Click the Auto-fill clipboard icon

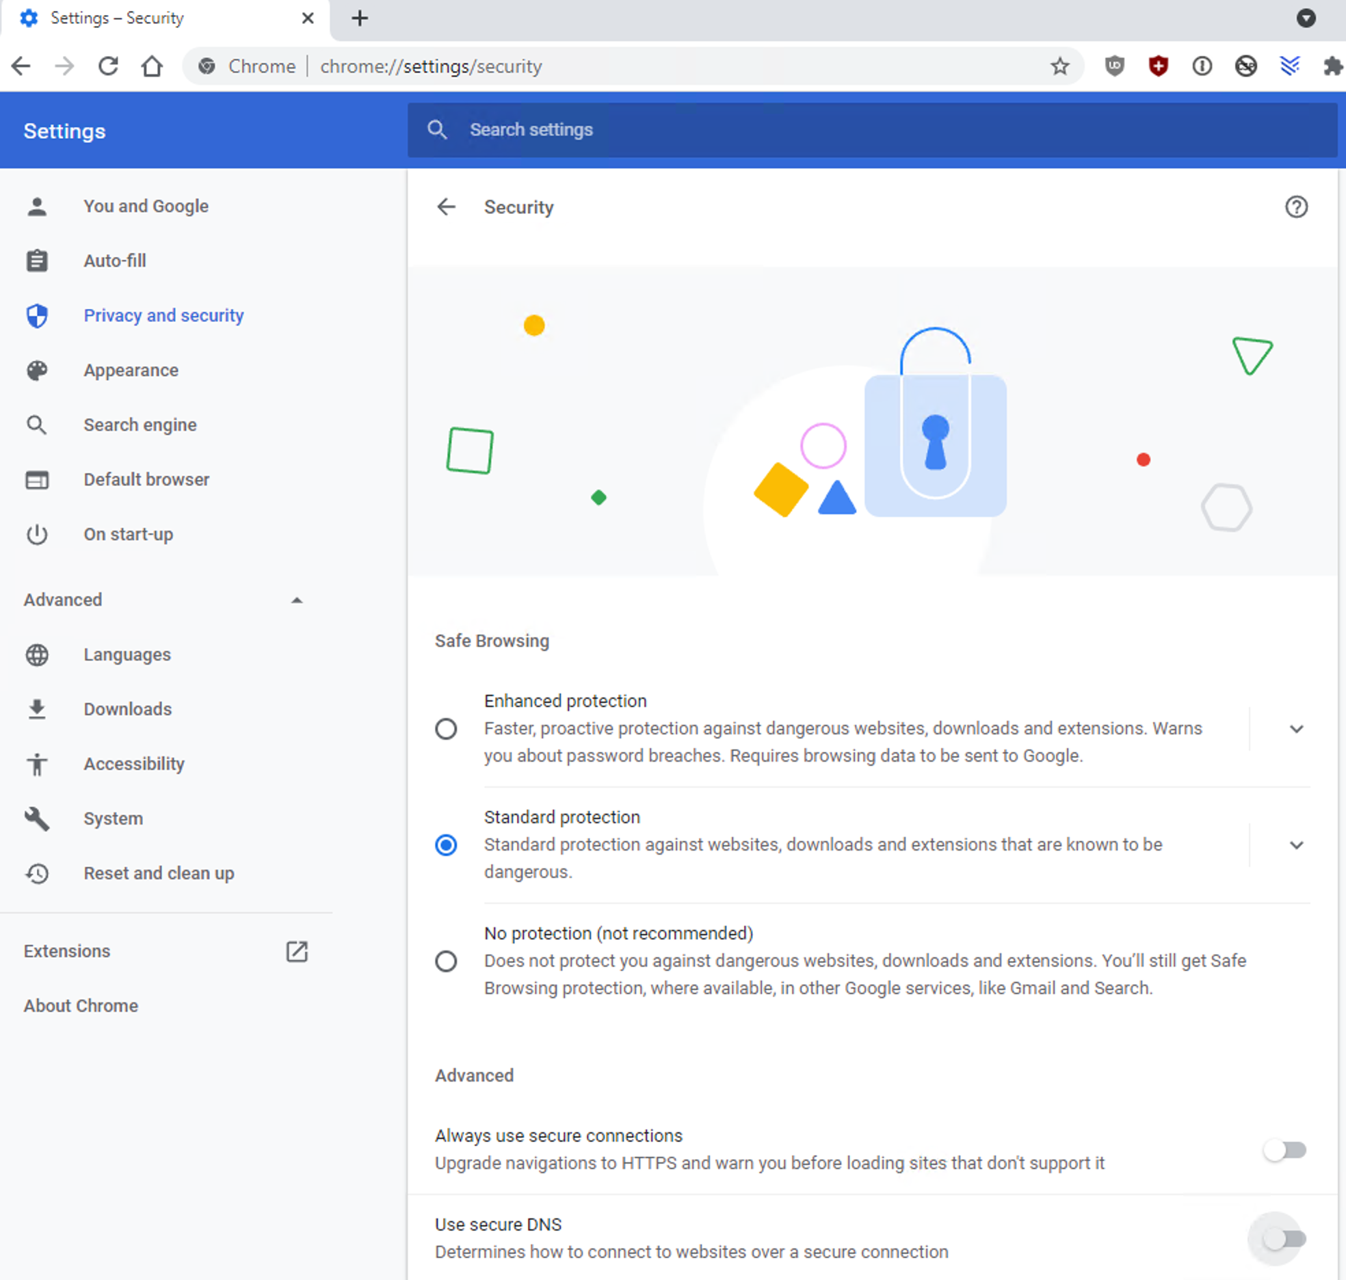pyautogui.click(x=37, y=261)
